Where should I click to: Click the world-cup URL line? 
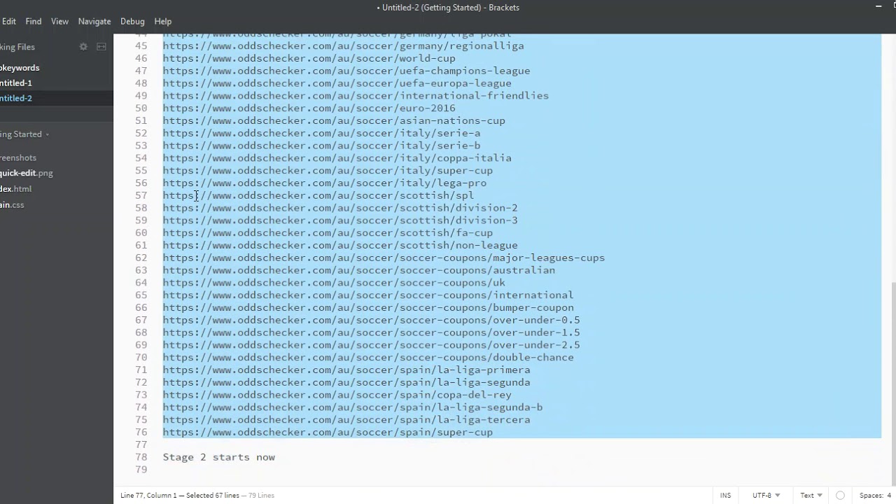309,58
